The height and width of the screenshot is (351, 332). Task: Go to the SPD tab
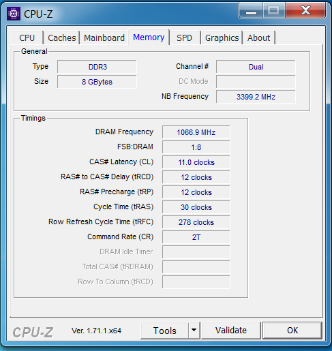point(185,37)
